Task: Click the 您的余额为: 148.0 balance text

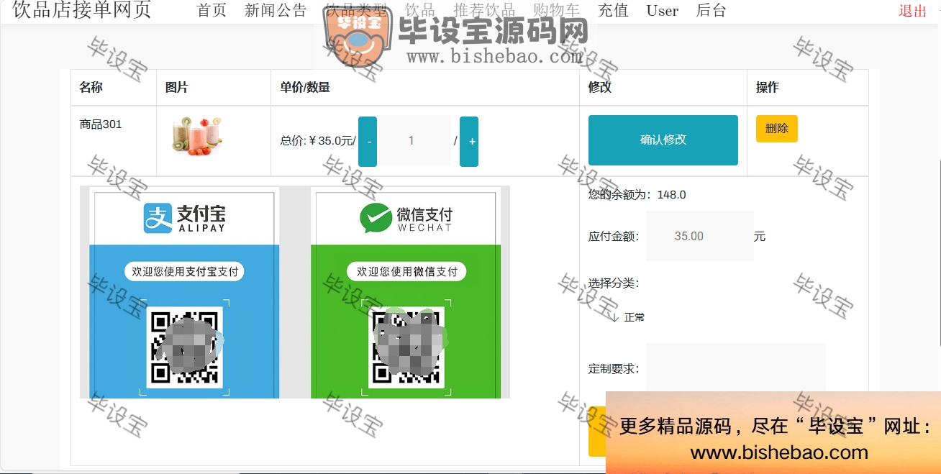Action: coord(637,194)
